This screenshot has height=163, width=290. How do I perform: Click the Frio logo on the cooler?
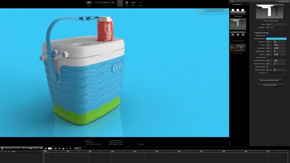pos(117,67)
